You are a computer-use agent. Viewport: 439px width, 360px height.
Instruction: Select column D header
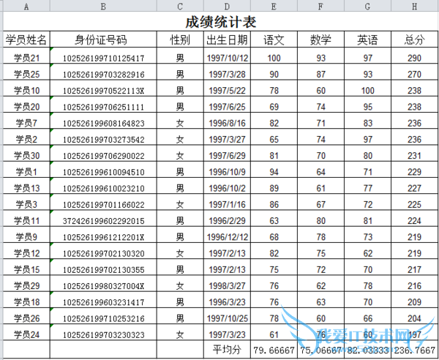click(227, 6)
